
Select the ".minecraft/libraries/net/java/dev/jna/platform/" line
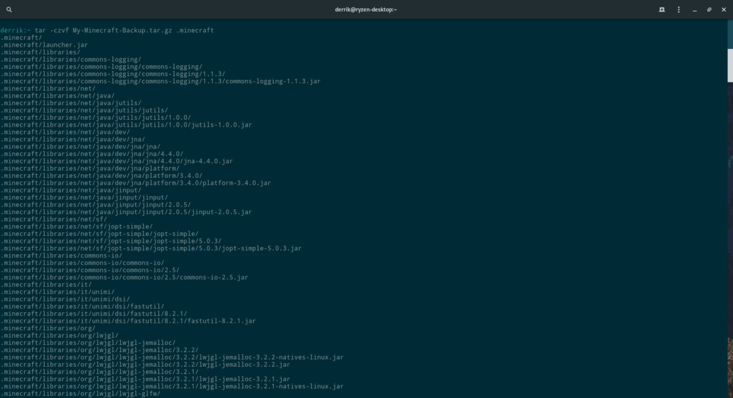point(90,169)
